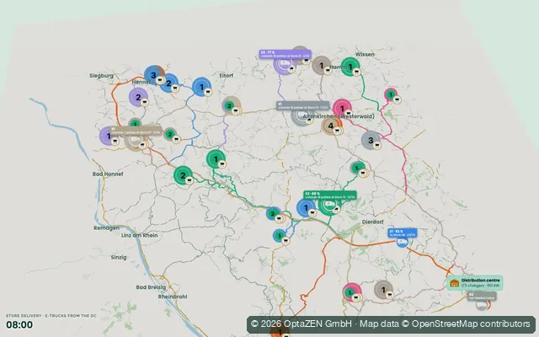Image resolution: width=539 pixels, height=337 pixels.
Task: Open blue 1 store marker west of Eitorf
Action: 202,87
